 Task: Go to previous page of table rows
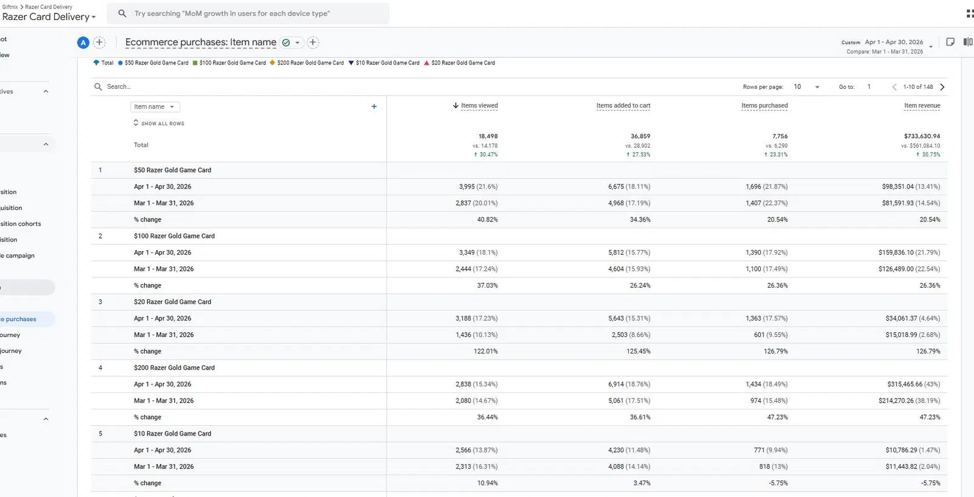click(x=894, y=87)
